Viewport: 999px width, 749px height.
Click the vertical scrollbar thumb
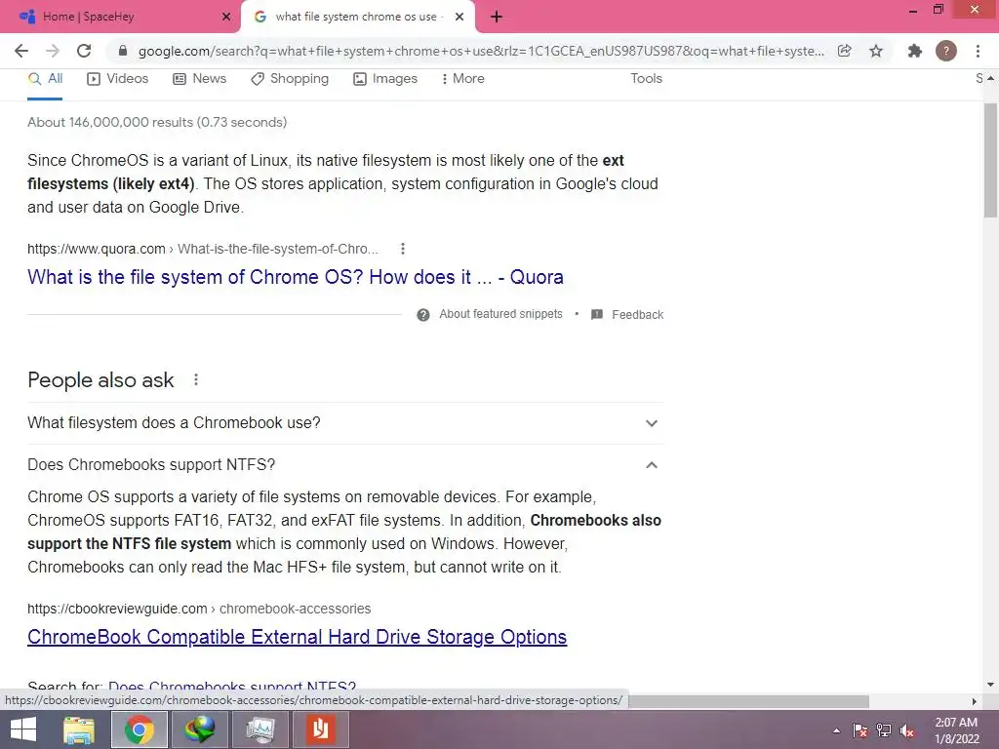[990, 161]
